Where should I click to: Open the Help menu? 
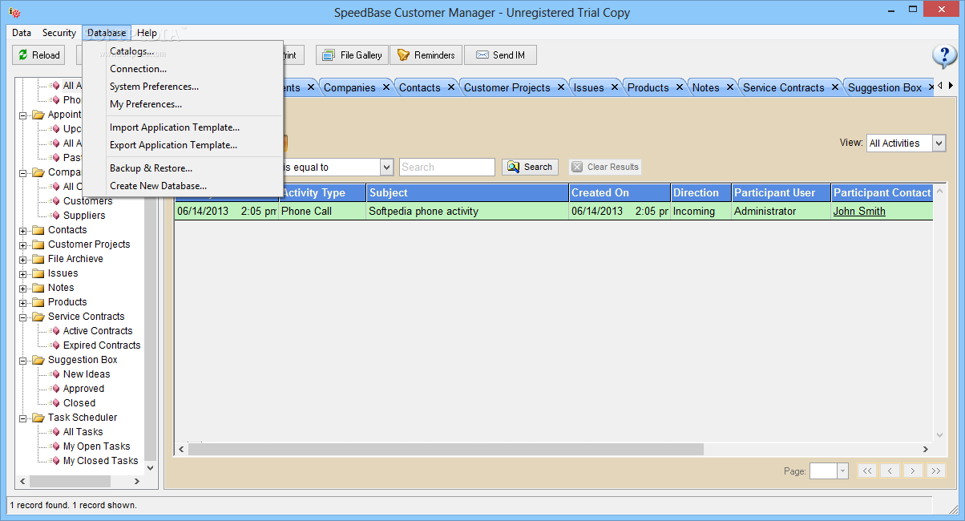(x=147, y=33)
